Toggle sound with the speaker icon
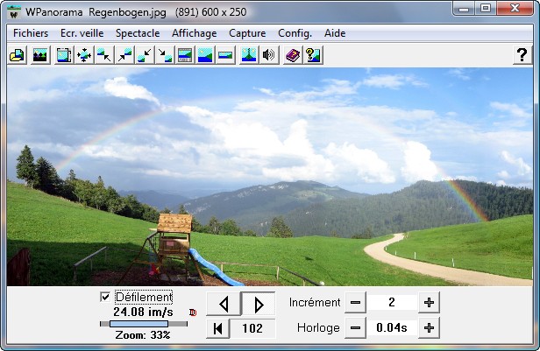Screen dimensions: 540x351 pos(268,55)
